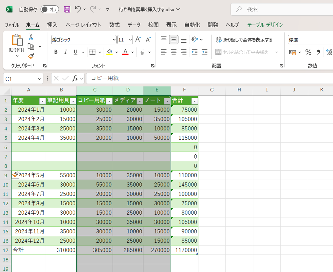Apply yellow fill color bucket
Viewport: 333px width, 272px height.
(109, 52)
